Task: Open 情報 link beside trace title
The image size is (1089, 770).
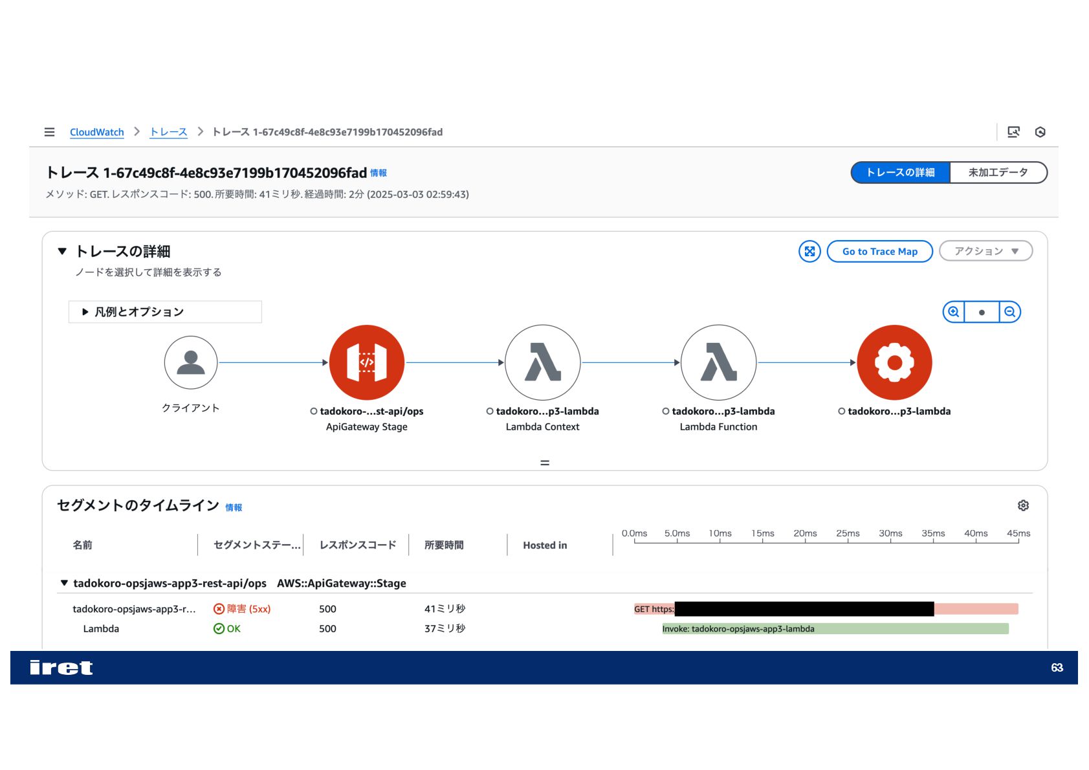Action: tap(379, 173)
